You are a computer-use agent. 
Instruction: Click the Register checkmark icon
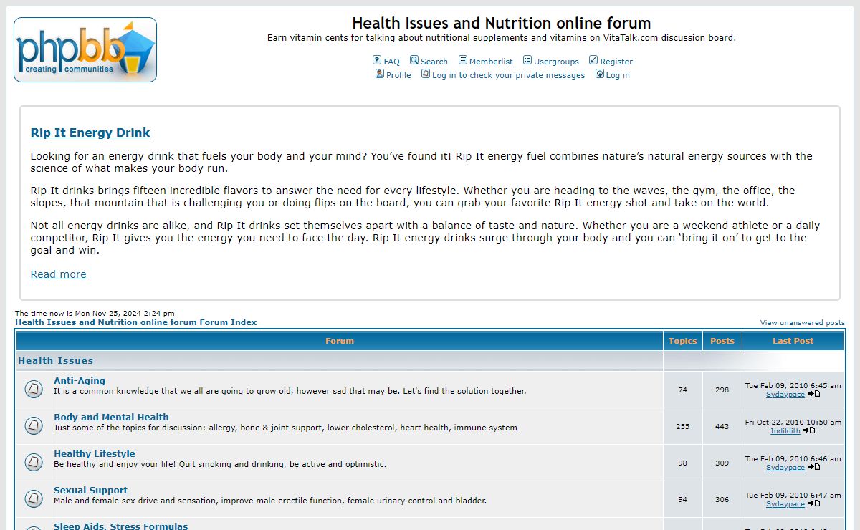[x=593, y=60]
